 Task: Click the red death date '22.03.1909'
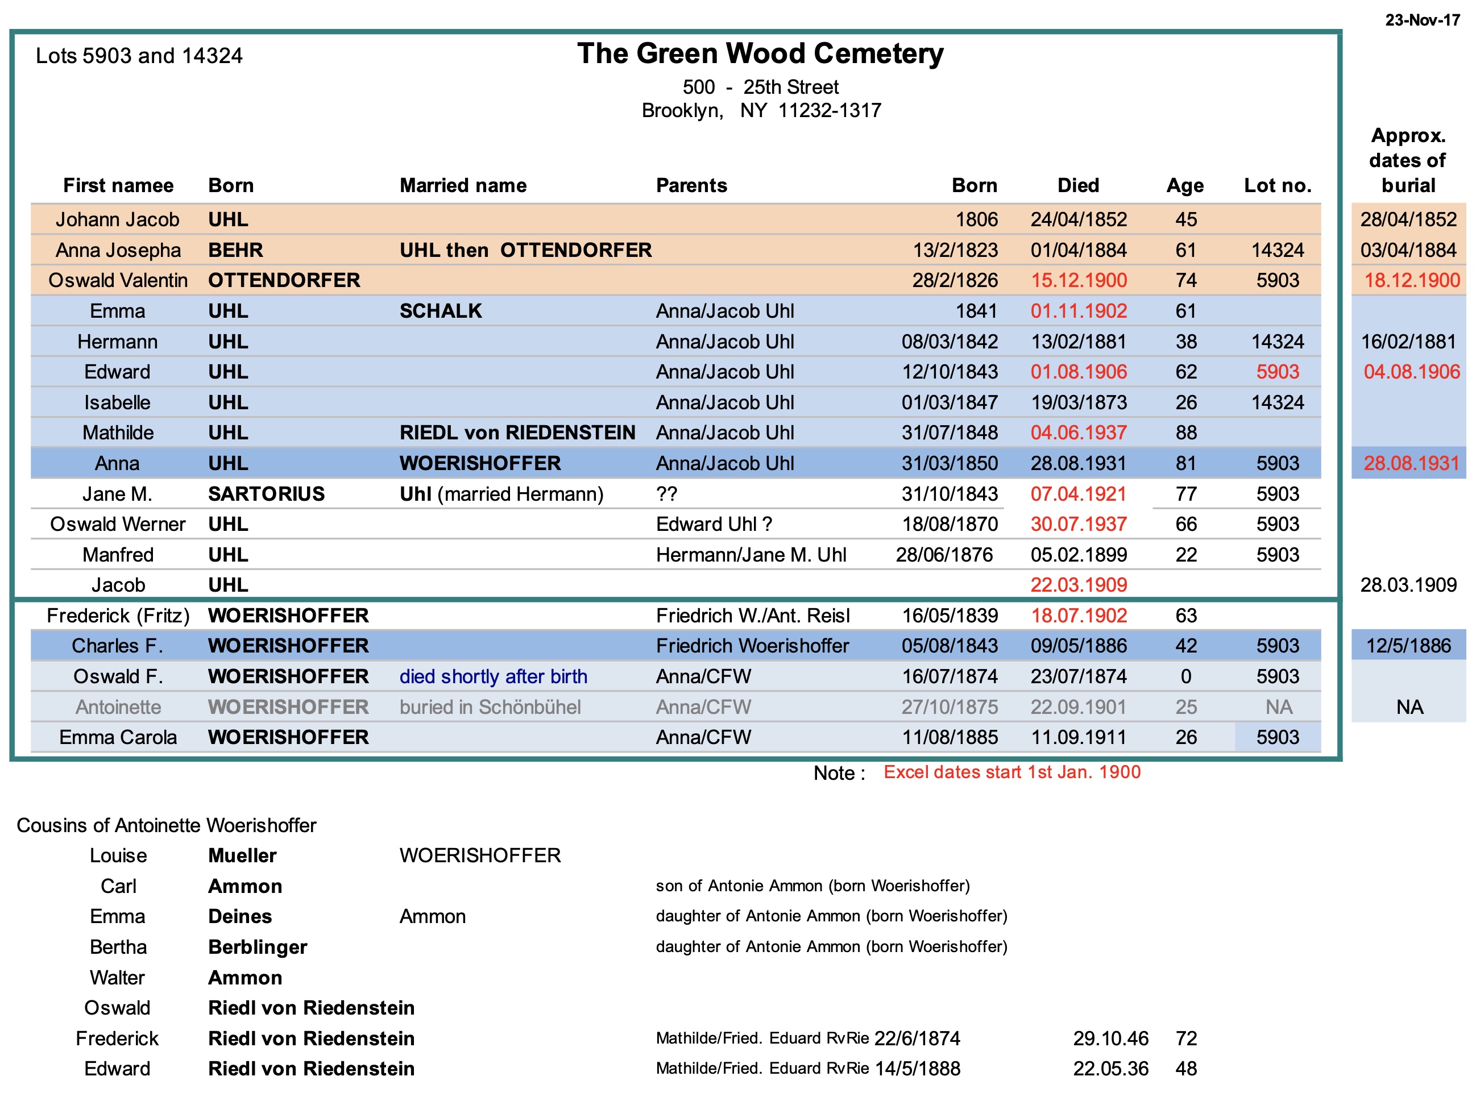coord(1078,584)
